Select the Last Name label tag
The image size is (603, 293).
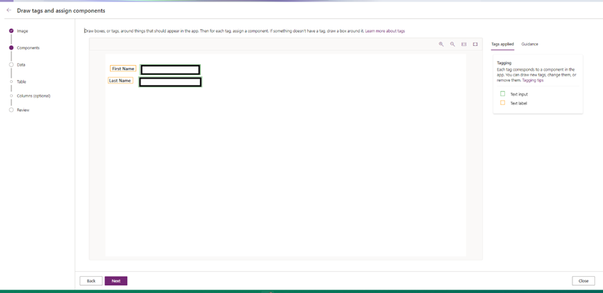pyautogui.click(x=121, y=81)
